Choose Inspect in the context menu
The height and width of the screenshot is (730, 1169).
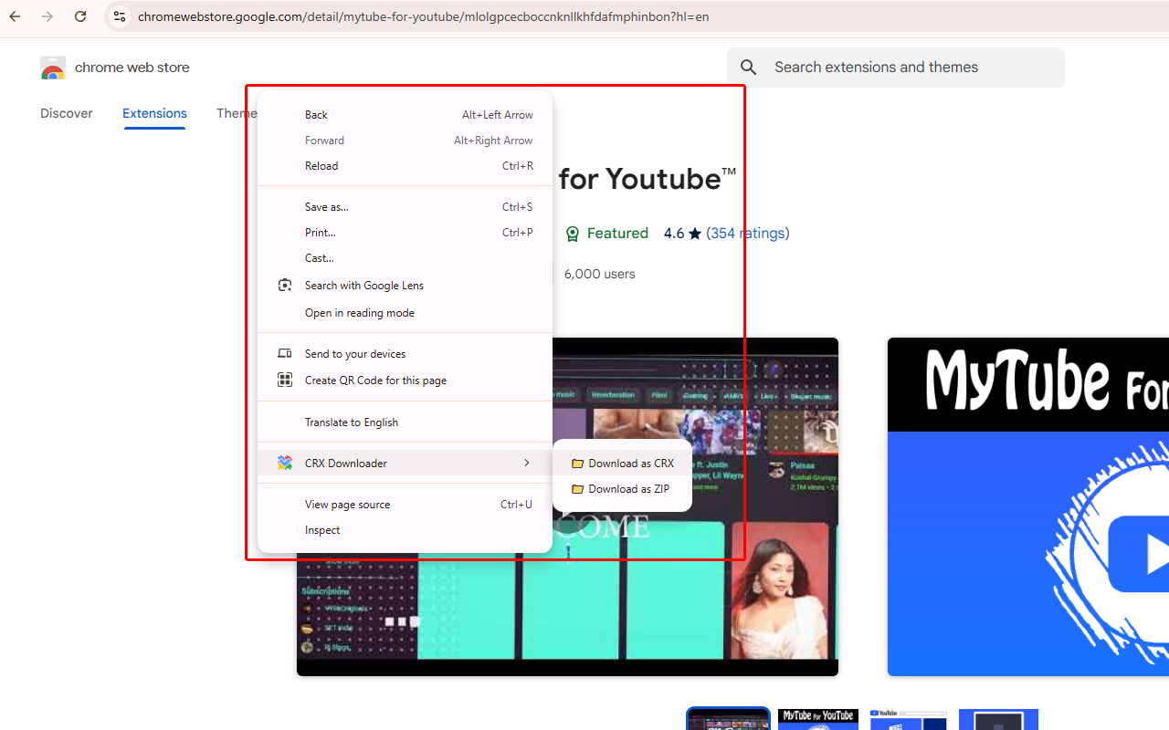point(405,530)
